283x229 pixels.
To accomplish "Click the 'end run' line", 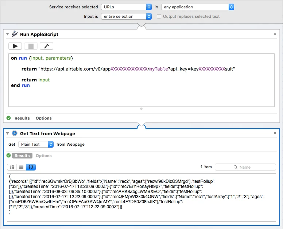I will point(20,85).
